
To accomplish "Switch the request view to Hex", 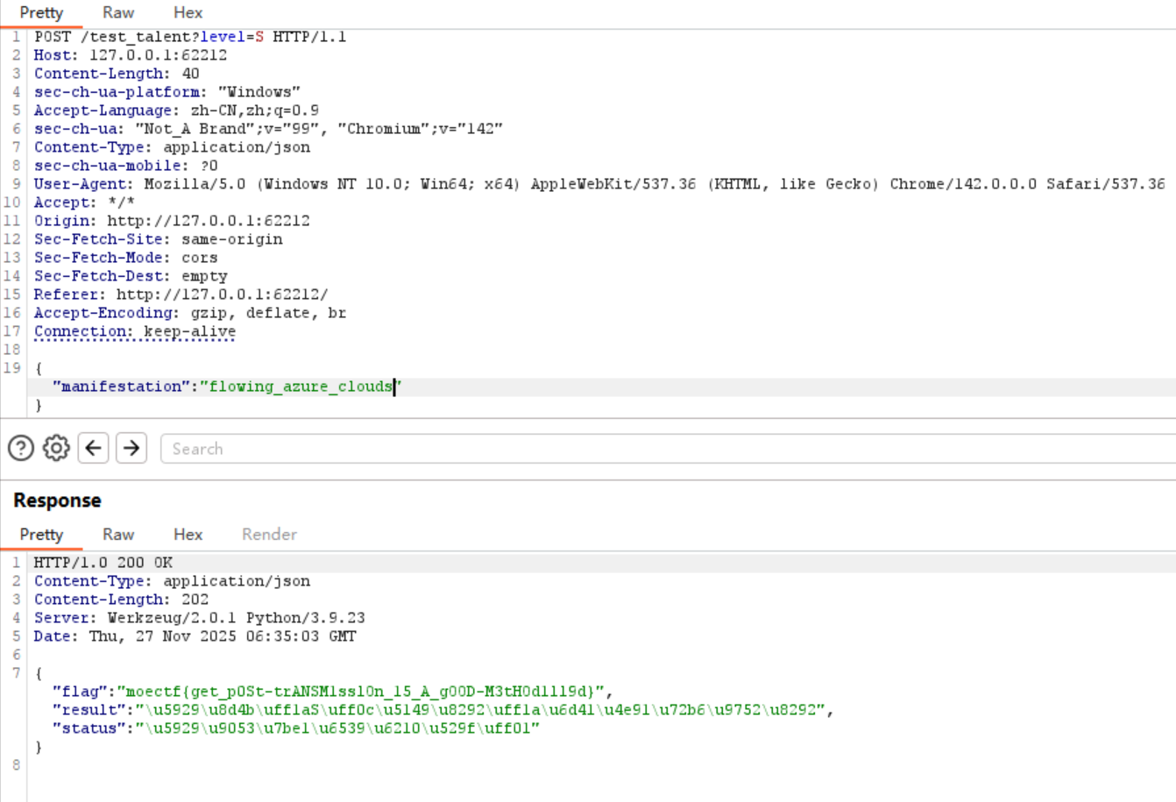I will point(188,12).
